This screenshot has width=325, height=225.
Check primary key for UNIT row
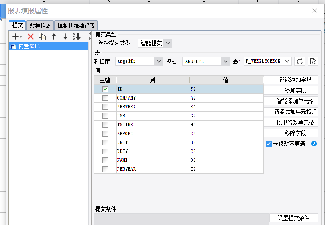[106, 142]
